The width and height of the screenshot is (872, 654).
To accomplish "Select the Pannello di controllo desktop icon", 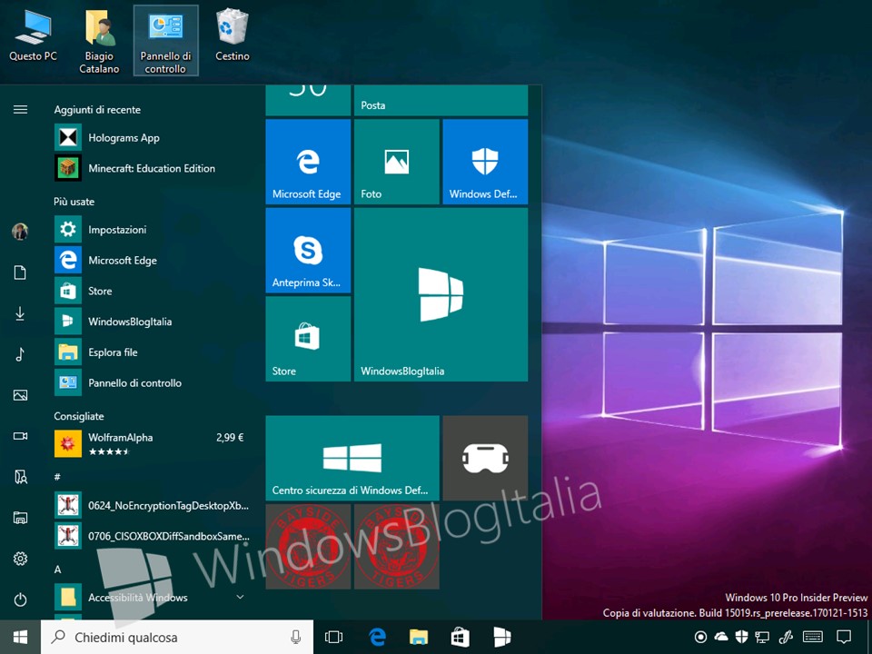I will point(165,41).
